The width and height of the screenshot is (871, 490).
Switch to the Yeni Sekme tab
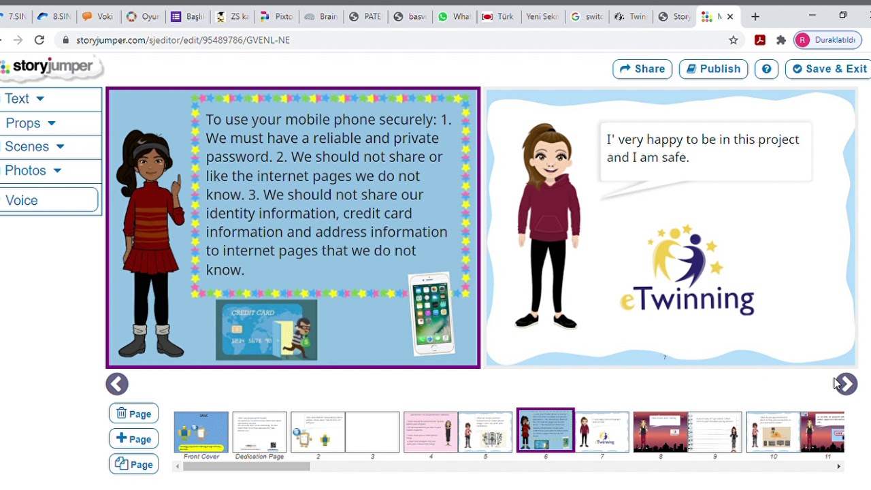coord(543,16)
